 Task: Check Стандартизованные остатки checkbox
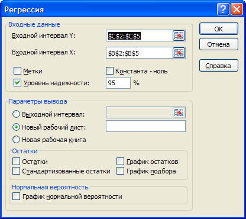16,171
